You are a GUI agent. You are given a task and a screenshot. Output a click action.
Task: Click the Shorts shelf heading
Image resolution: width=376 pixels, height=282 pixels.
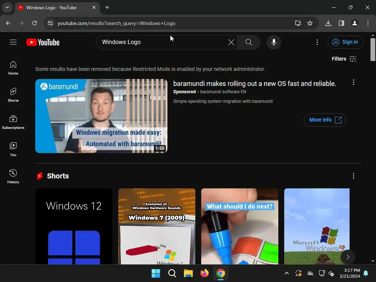click(58, 176)
